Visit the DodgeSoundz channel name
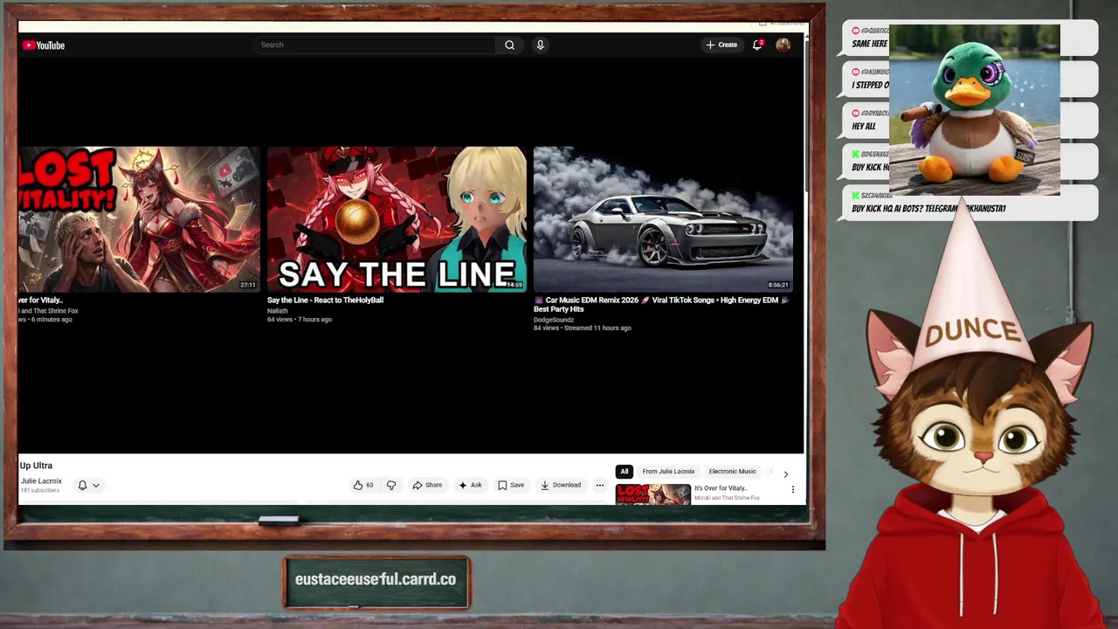Viewport: 1118px width, 629px height. point(554,320)
